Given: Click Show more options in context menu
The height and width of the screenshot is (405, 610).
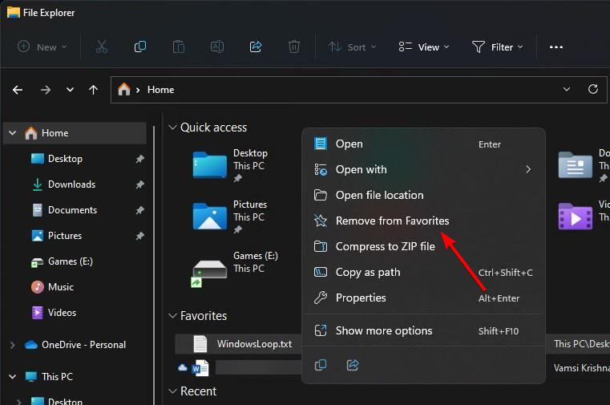Looking at the screenshot, I should click(383, 330).
